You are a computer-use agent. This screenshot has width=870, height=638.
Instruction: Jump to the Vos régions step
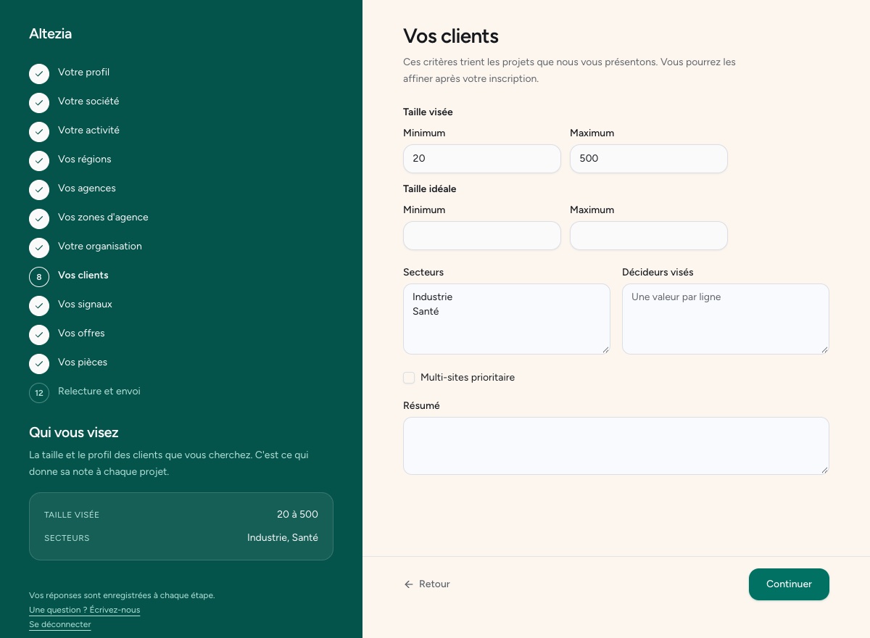[85, 159]
